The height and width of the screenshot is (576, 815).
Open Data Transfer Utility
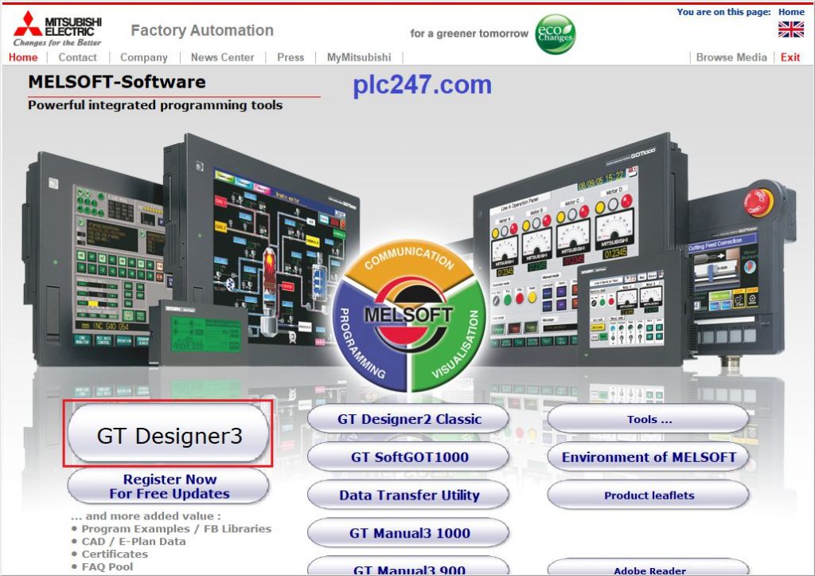click(x=408, y=495)
